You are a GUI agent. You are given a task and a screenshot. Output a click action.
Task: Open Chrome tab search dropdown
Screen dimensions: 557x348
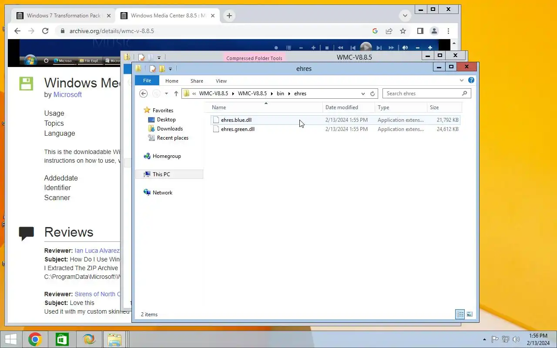pyautogui.click(x=405, y=16)
